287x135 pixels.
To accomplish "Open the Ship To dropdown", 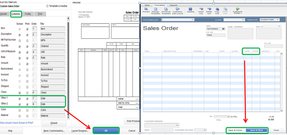I will [279, 26].
